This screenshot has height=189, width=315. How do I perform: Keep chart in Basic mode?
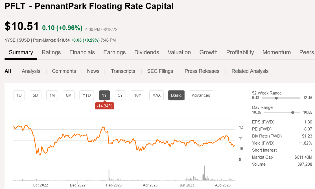176,95
